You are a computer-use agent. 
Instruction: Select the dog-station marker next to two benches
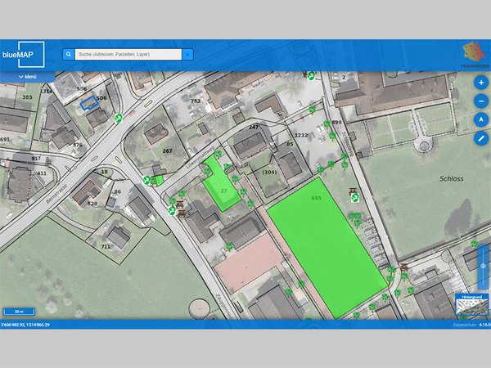pos(171,211)
